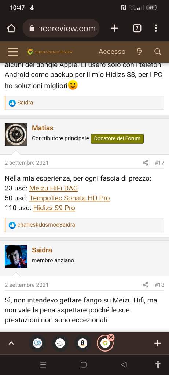Image resolution: width=169 pixels, height=375 pixels.
Task: Open the tab switcher showing 7 tabs
Action: pos(137,29)
